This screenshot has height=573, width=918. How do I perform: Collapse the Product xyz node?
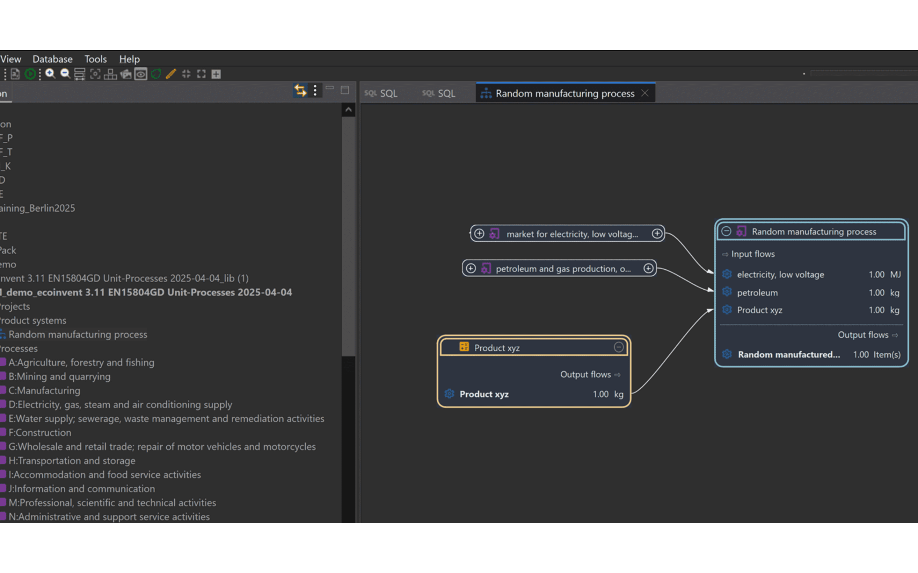[x=618, y=347]
